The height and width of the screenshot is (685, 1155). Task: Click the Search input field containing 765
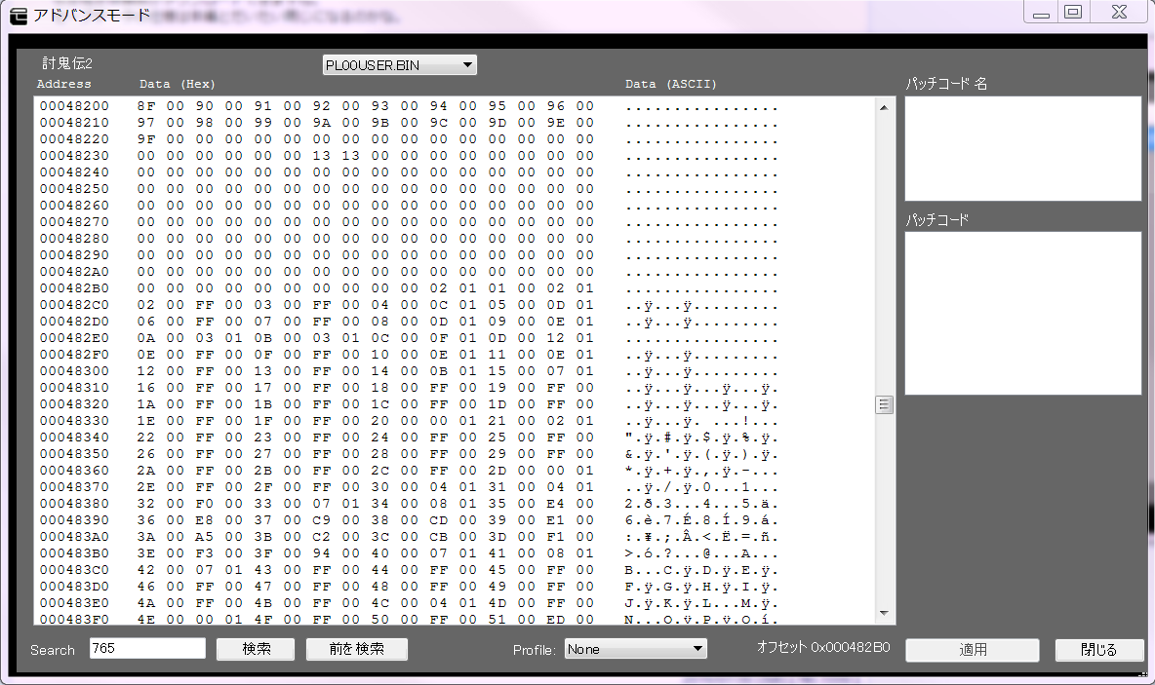pyautogui.click(x=147, y=649)
